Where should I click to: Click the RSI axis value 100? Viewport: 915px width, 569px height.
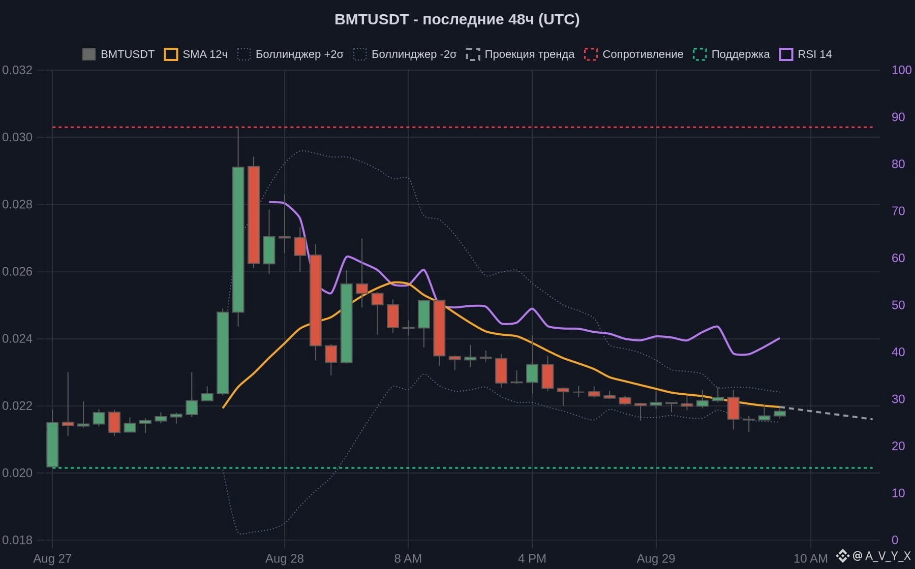[x=902, y=70]
